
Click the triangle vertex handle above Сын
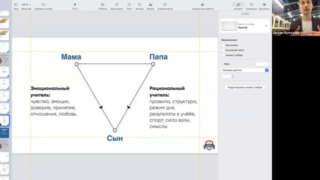115,130
